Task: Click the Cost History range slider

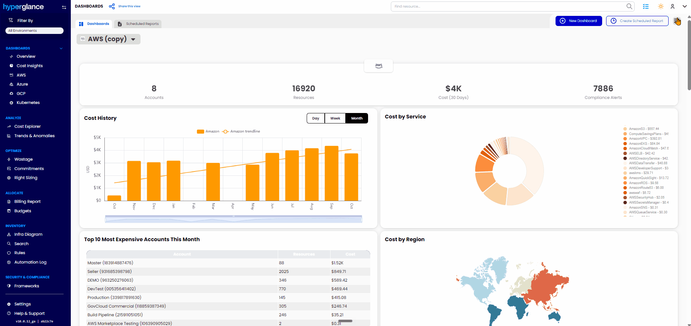Action: (x=233, y=219)
